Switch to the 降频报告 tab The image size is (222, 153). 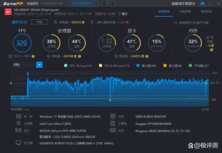point(207,11)
